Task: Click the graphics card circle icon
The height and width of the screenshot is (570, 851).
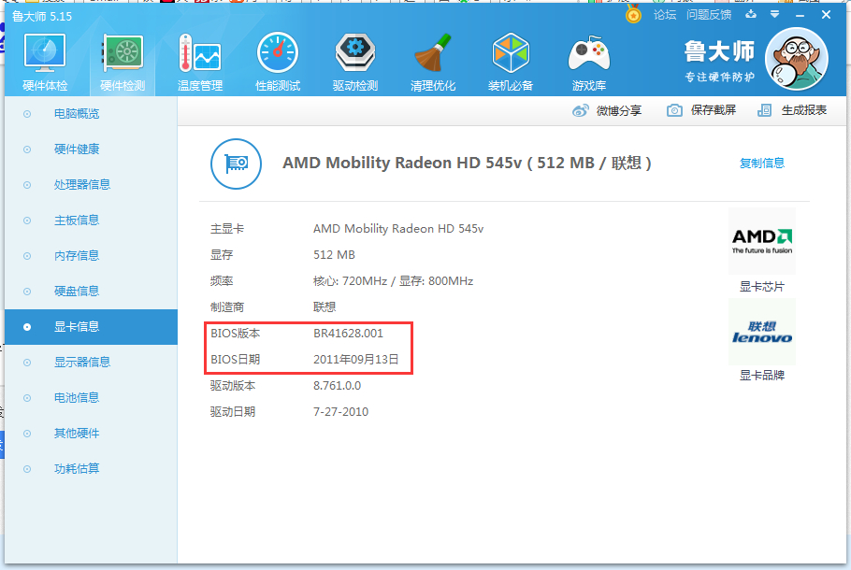Action: [x=236, y=164]
